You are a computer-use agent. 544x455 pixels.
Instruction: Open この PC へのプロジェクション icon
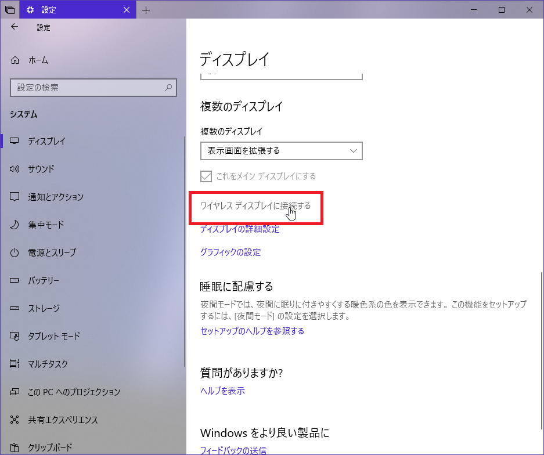[15, 392]
